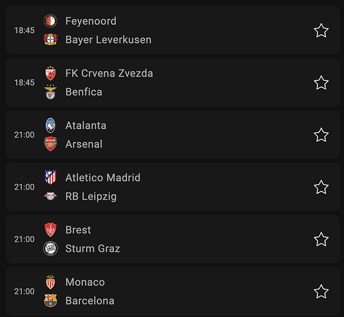Click the Brest club shield logo
This screenshot has width=344, height=317.
(x=51, y=230)
